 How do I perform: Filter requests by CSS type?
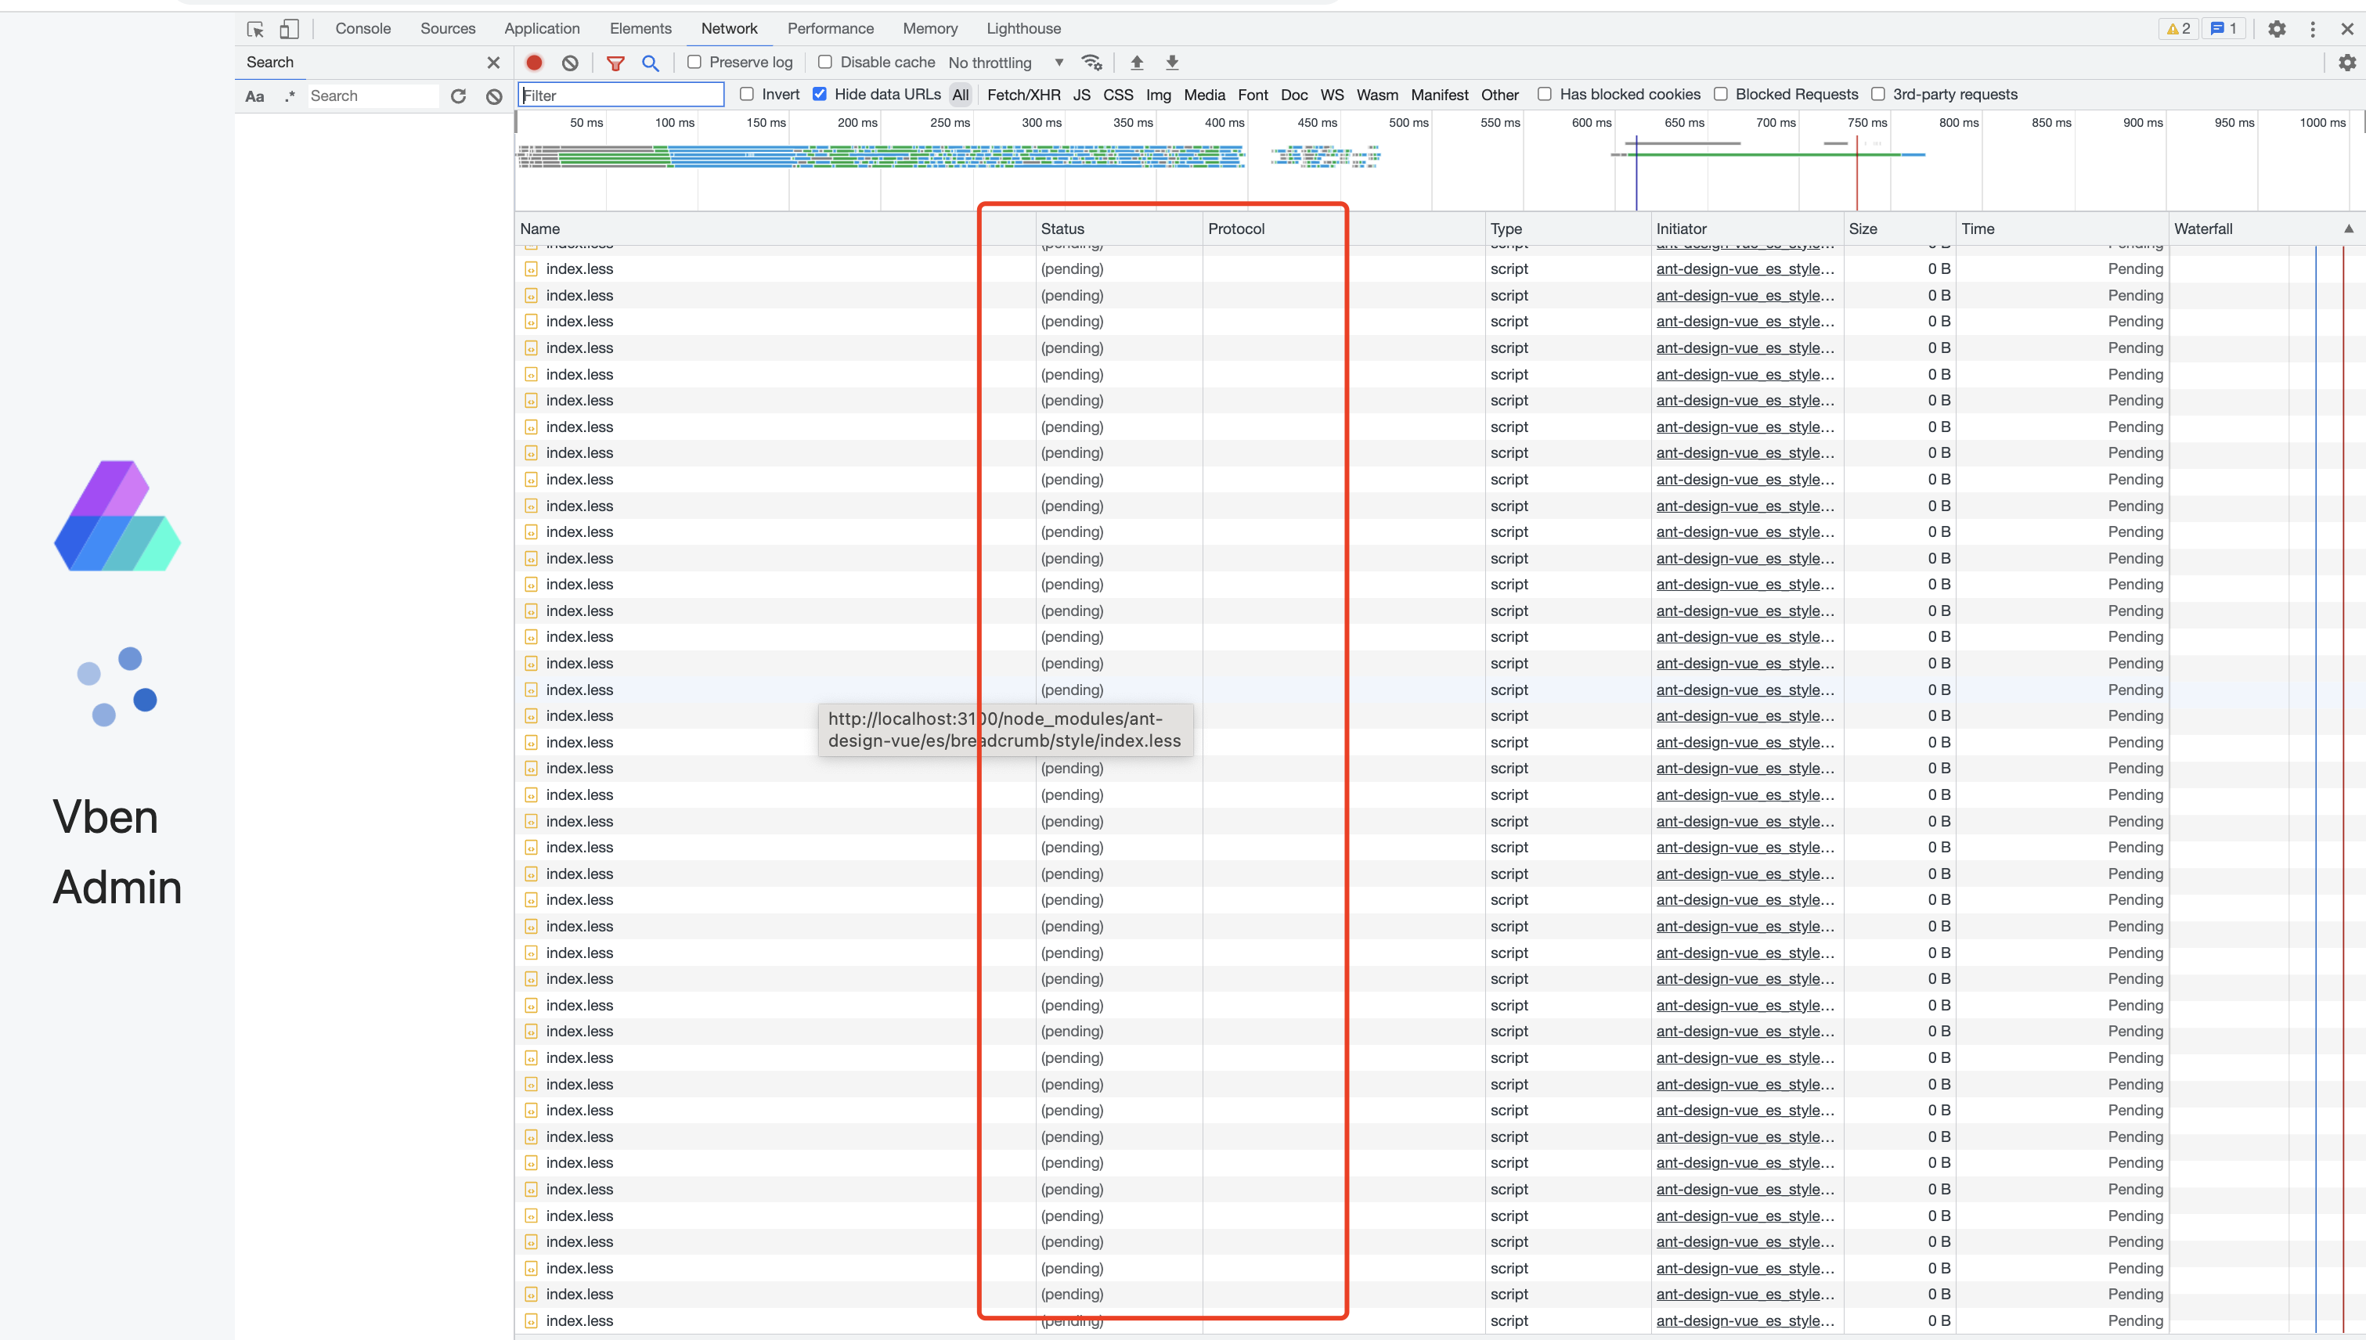[x=1118, y=95]
